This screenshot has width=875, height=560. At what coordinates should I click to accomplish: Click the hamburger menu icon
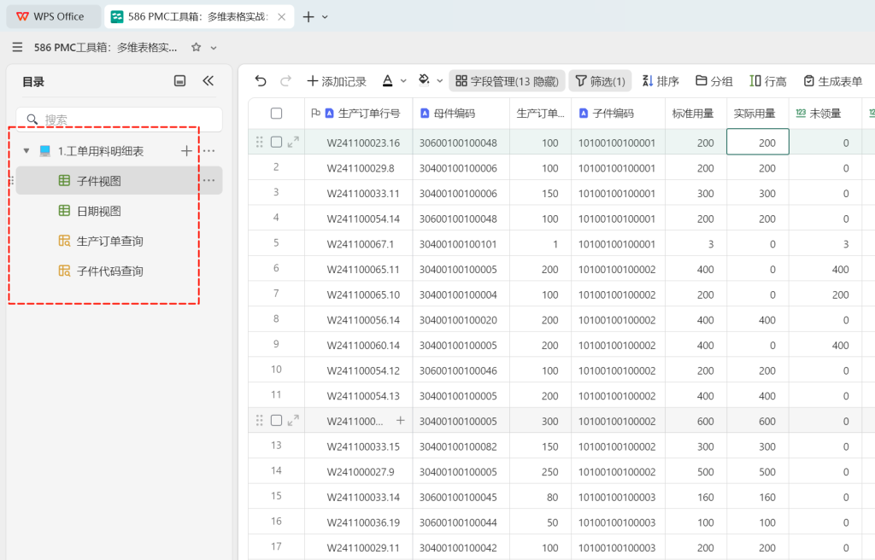coord(17,48)
